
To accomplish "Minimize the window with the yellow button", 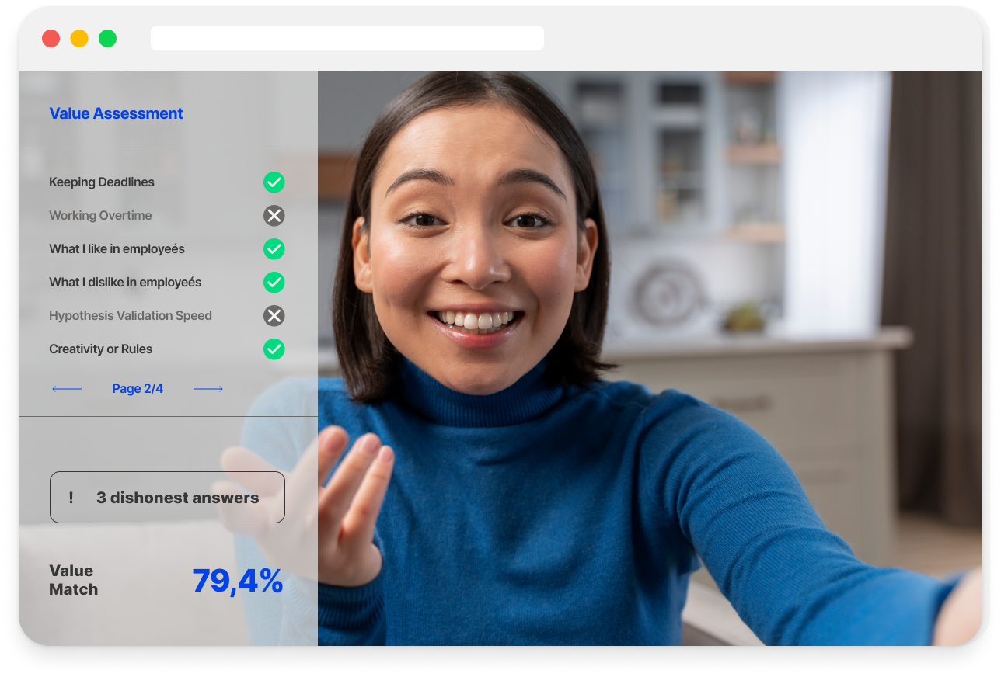I will tap(79, 38).
